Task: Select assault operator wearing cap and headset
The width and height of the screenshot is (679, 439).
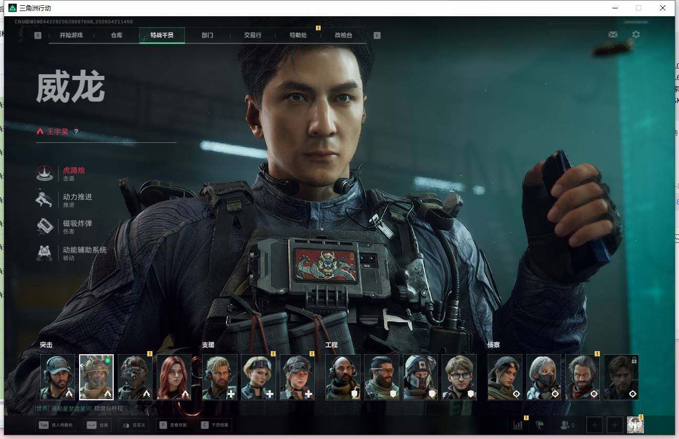Action: point(58,377)
